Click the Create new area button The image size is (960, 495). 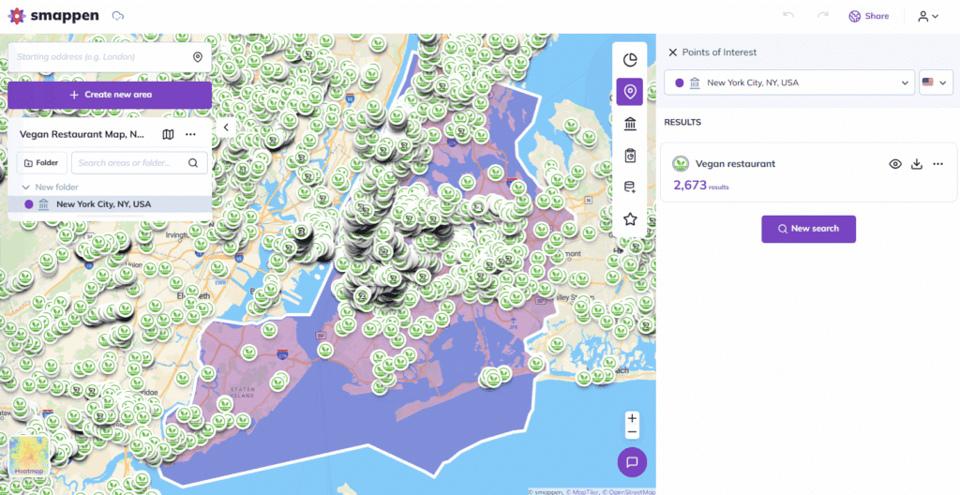pos(110,95)
